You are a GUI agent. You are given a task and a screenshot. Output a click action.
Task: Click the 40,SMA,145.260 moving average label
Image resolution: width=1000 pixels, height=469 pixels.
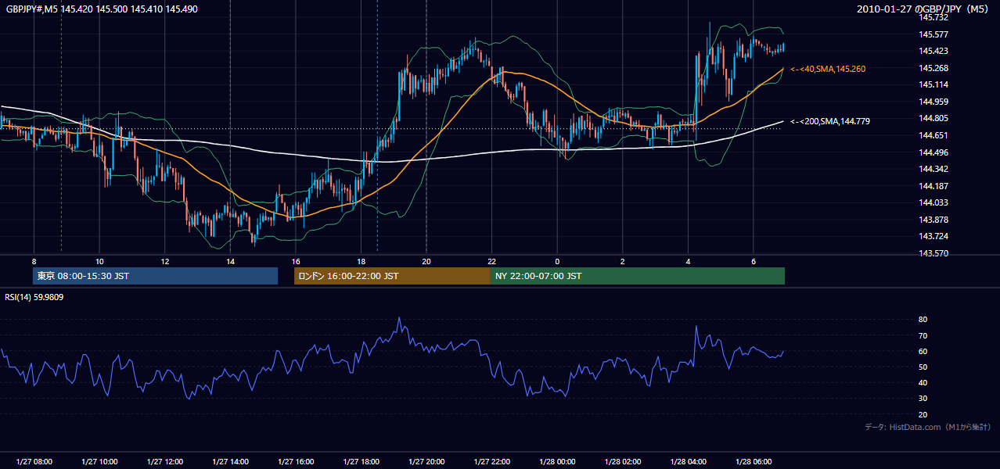pyautogui.click(x=828, y=69)
